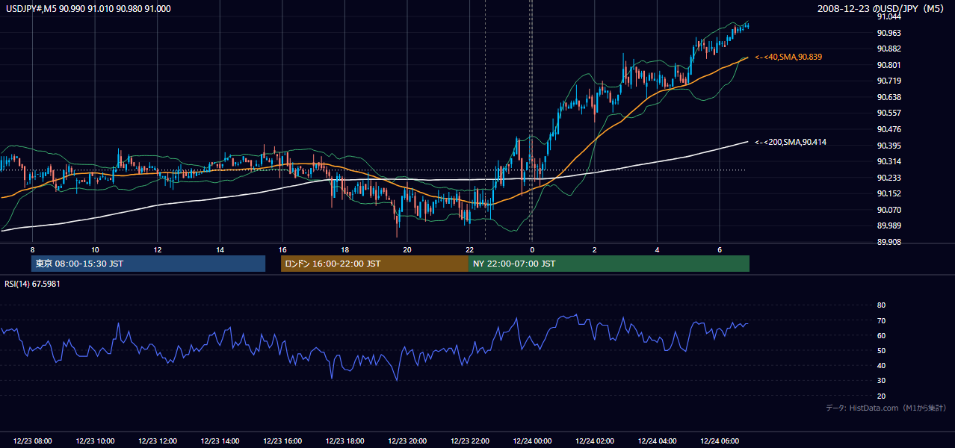Image resolution: width=955 pixels, height=448 pixels.
Task: Click the 12/23 22:00 time axis label
Action: point(470,441)
